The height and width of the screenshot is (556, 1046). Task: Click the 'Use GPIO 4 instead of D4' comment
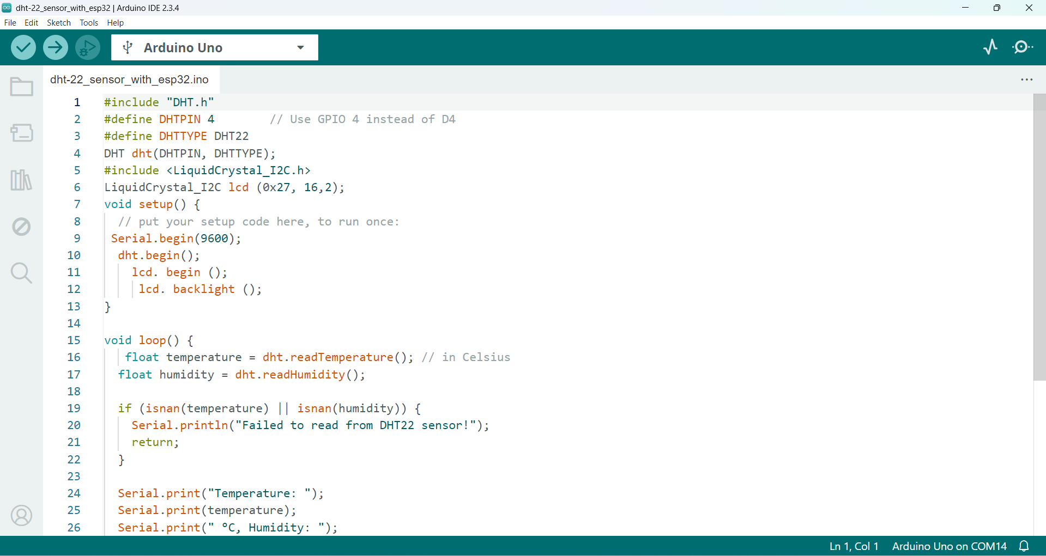click(x=363, y=119)
